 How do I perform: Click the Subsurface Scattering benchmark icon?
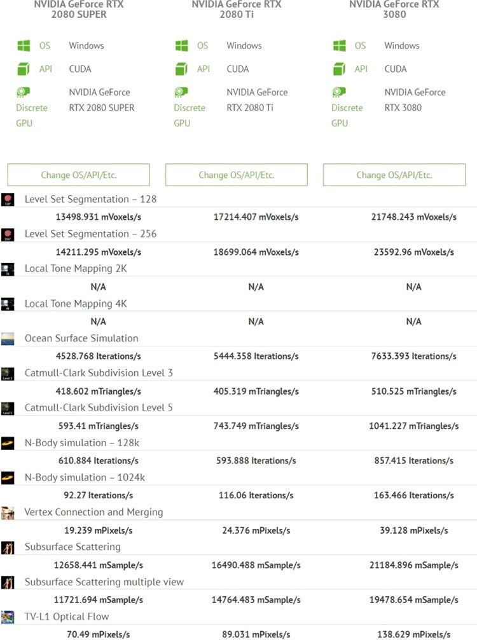click(8, 547)
